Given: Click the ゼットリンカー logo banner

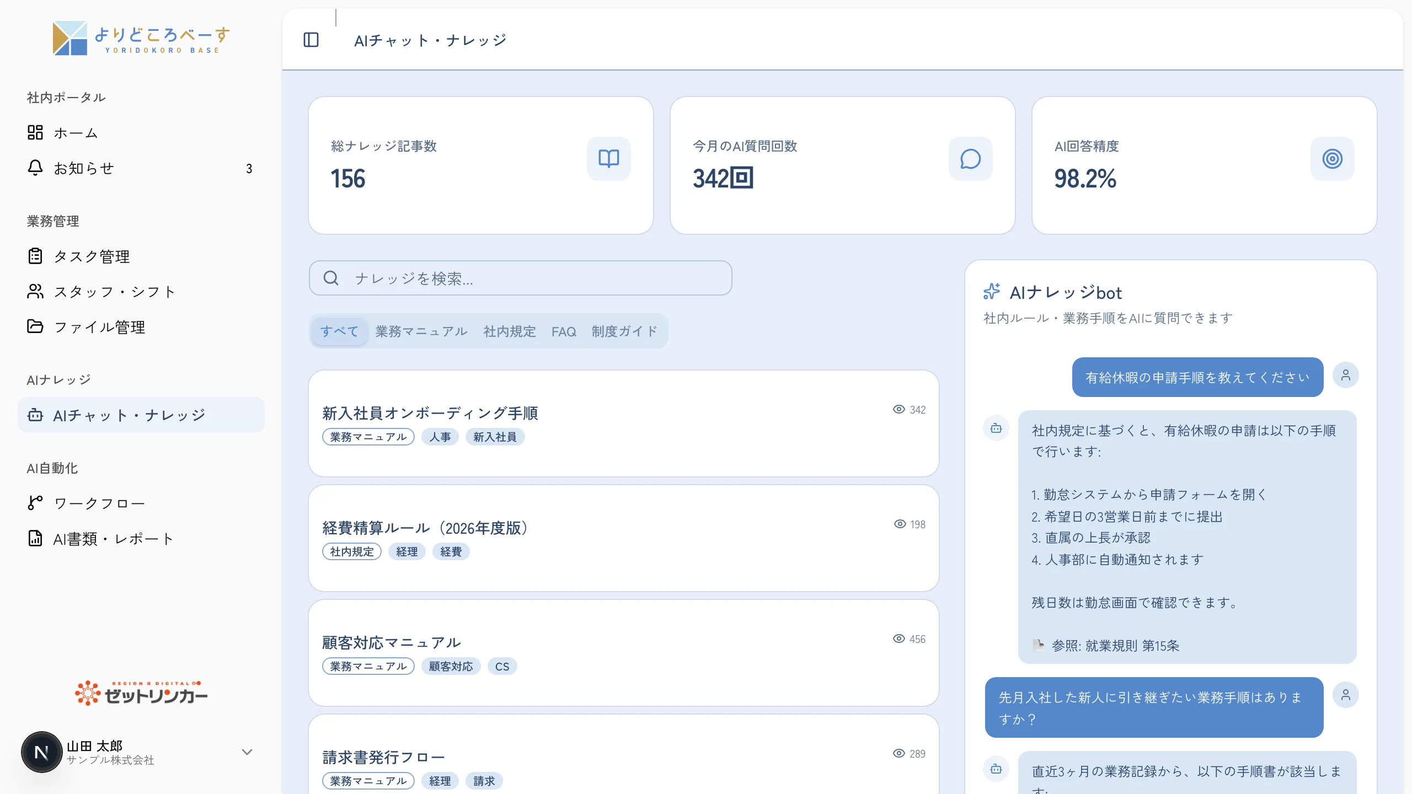Looking at the screenshot, I should [141, 693].
